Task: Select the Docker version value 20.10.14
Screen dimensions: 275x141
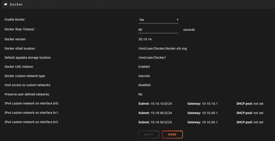Action: pyautogui.click(x=145, y=39)
